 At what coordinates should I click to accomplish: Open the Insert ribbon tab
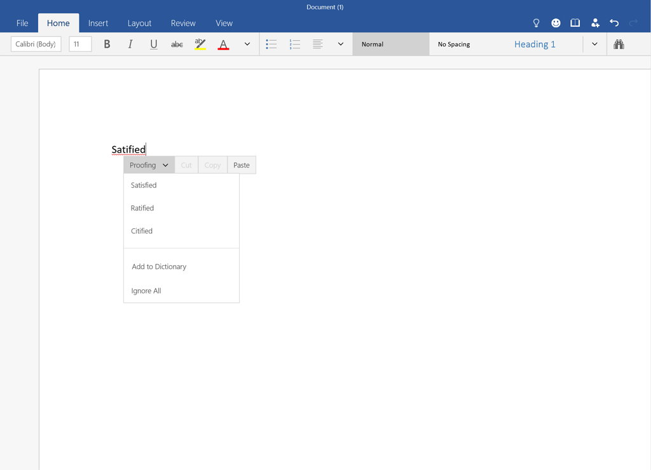tap(98, 23)
